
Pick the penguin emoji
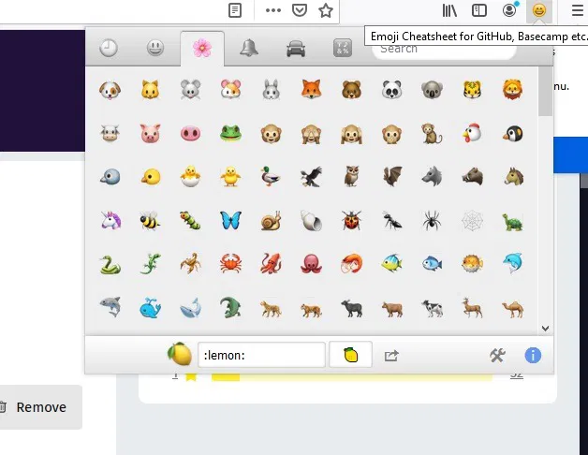[x=512, y=134]
